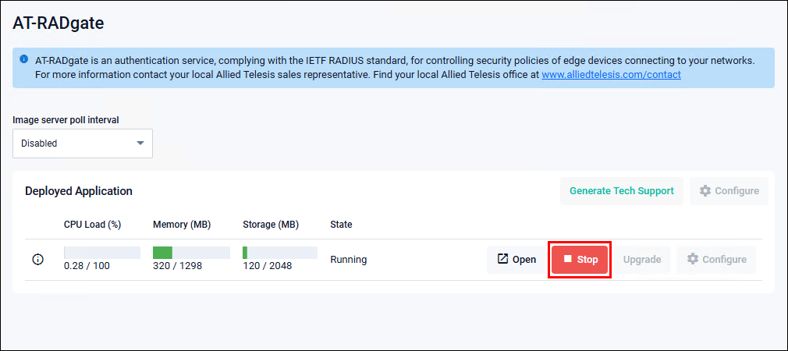Click the gear icon beside Generate Tech Support
Screen dimensions: 788x351
705,191
